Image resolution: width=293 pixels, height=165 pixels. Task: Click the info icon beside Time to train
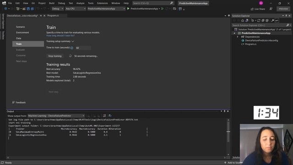point(72,48)
